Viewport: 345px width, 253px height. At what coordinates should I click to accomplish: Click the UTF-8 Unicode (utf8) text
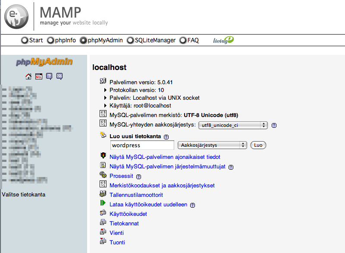[x=211, y=115]
